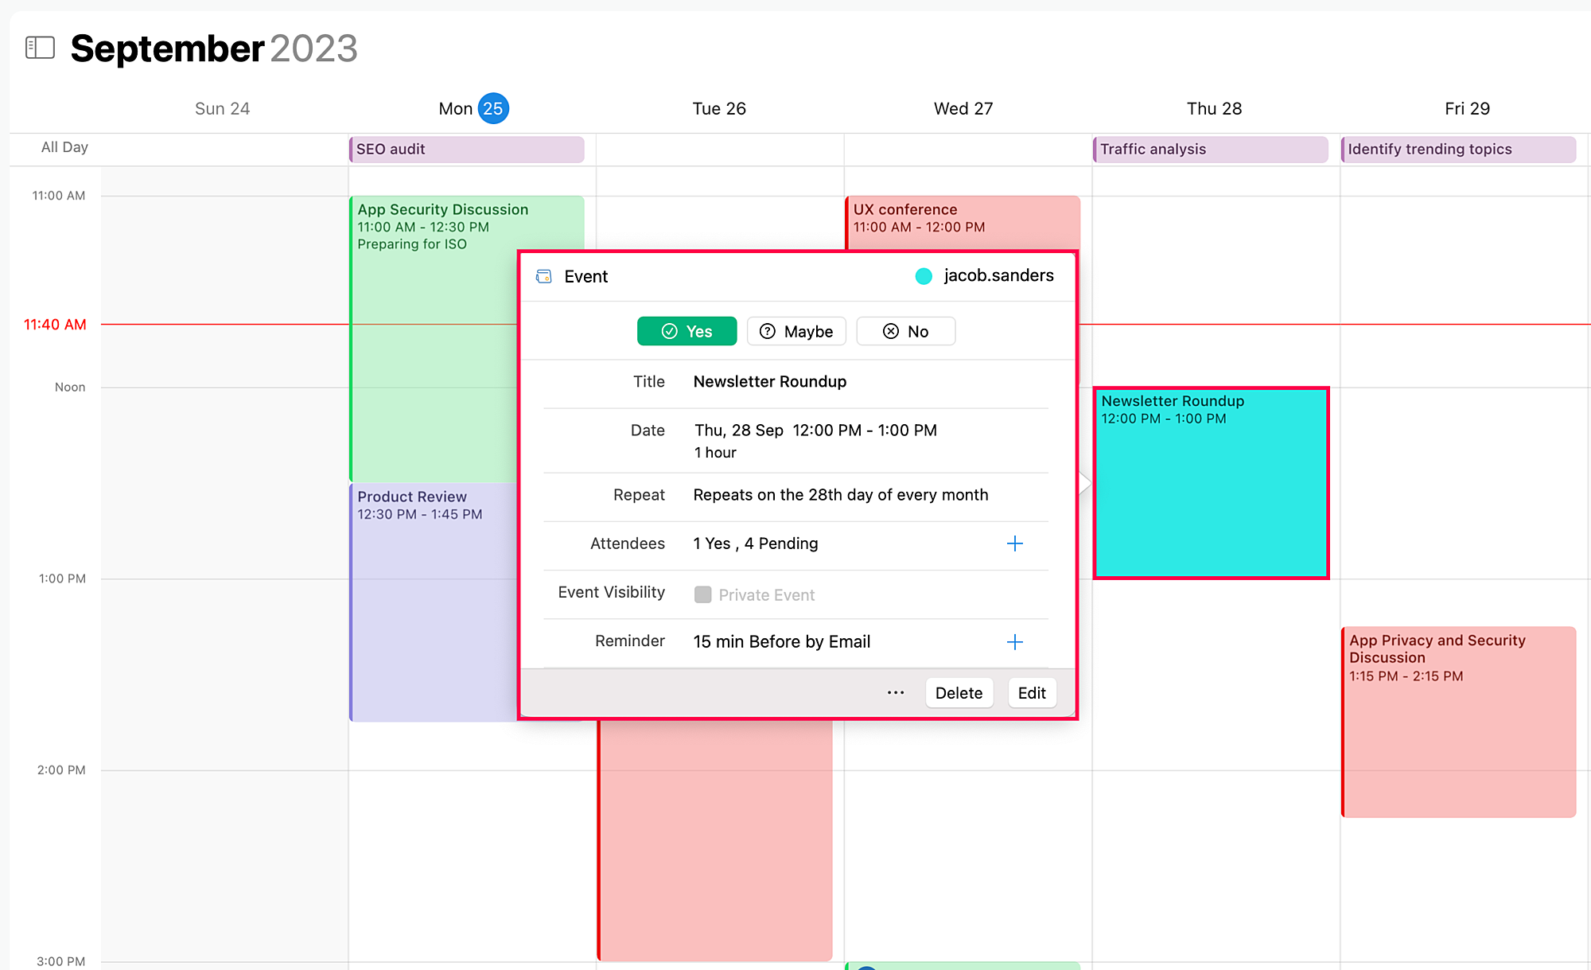Add reminder with plus icon
This screenshot has width=1591, height=970.
pyautogui.click(x=1014, y=642)
